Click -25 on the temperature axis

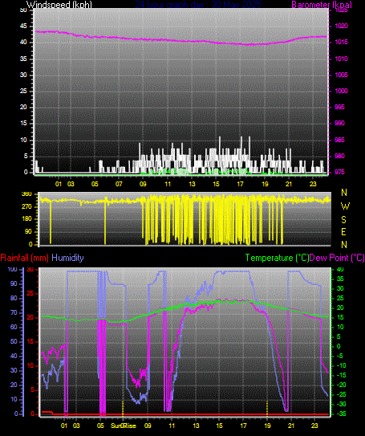pos(342,394)
